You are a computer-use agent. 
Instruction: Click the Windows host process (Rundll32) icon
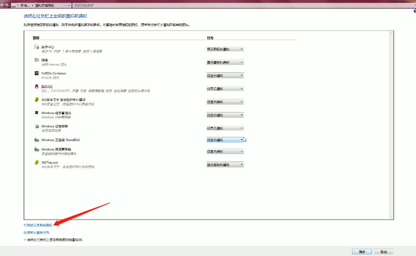pyautogui.click(x=36, y=140)
